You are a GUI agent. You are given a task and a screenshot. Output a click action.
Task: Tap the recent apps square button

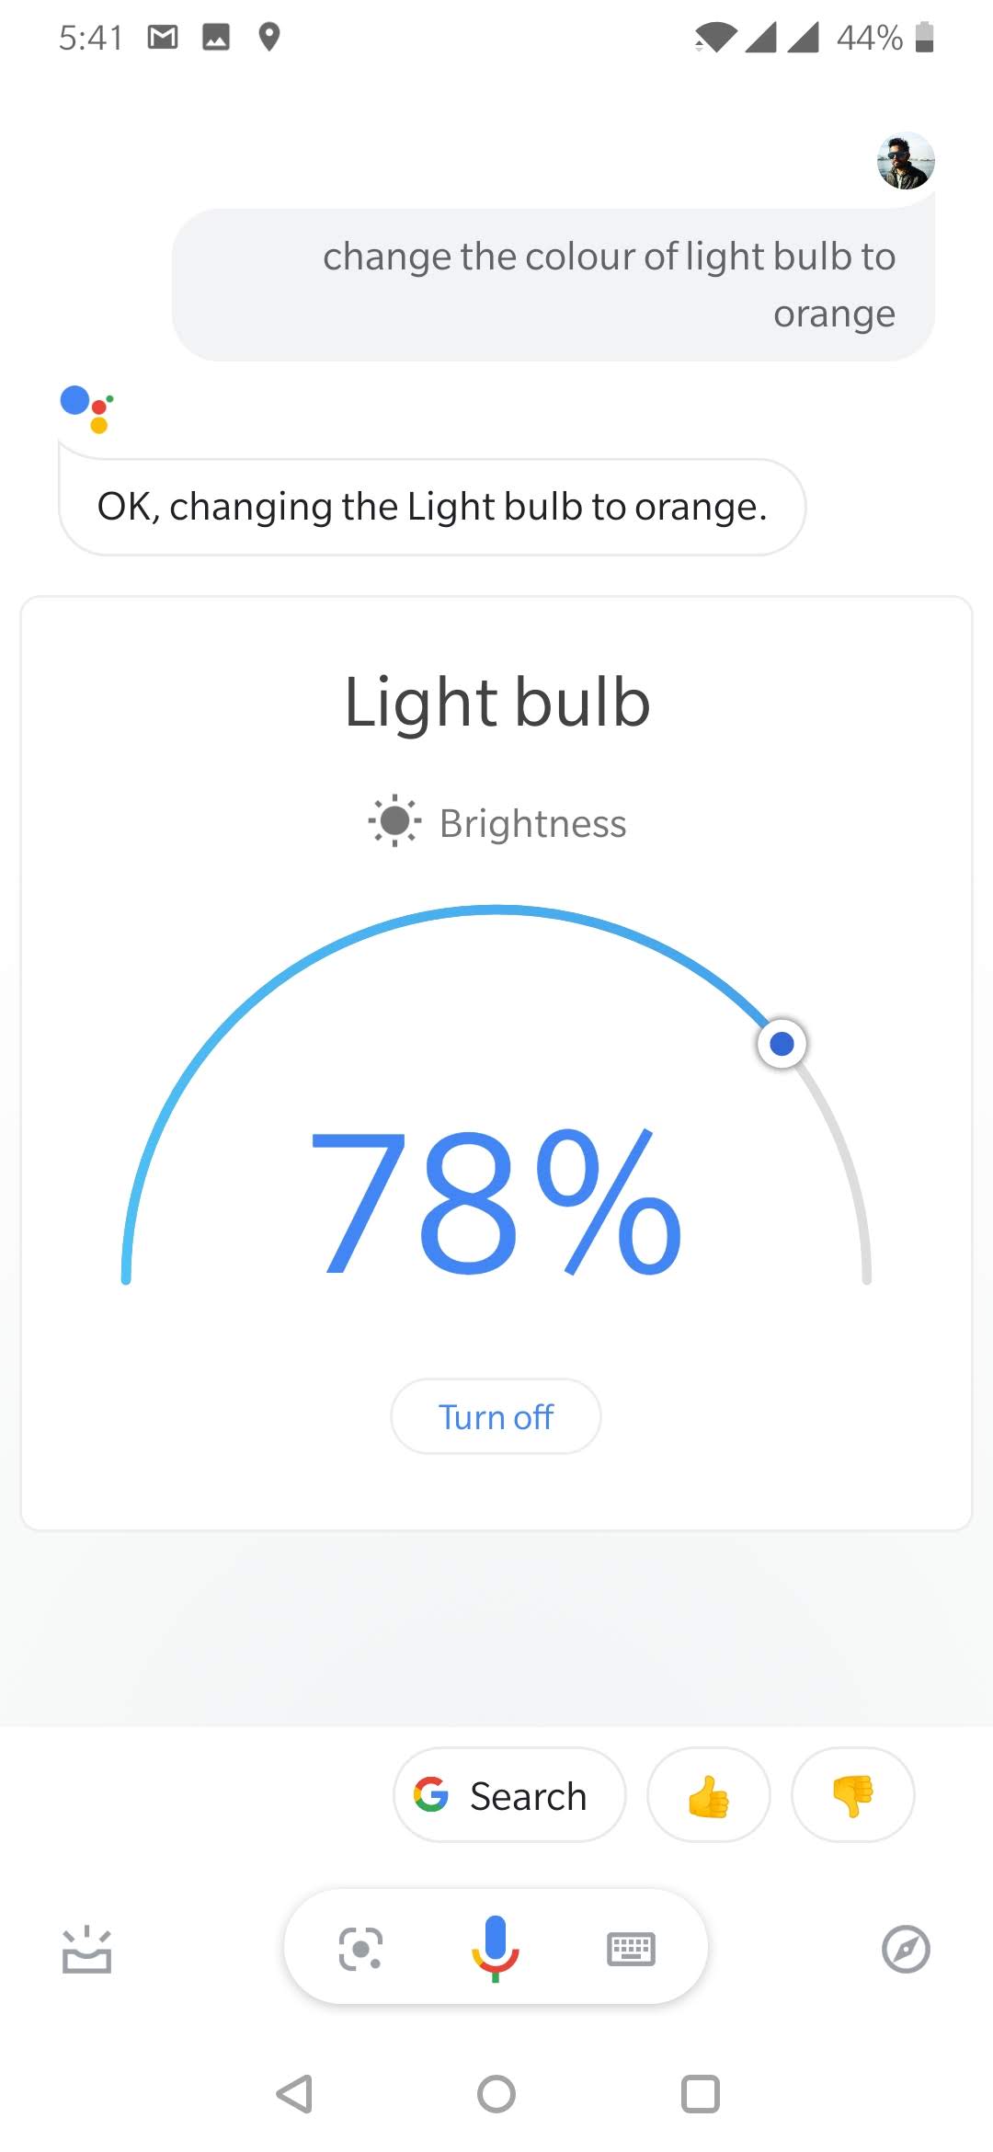click(x=700, y=2094)
